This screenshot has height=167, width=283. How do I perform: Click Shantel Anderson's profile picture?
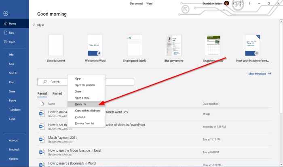pos(227,3)
